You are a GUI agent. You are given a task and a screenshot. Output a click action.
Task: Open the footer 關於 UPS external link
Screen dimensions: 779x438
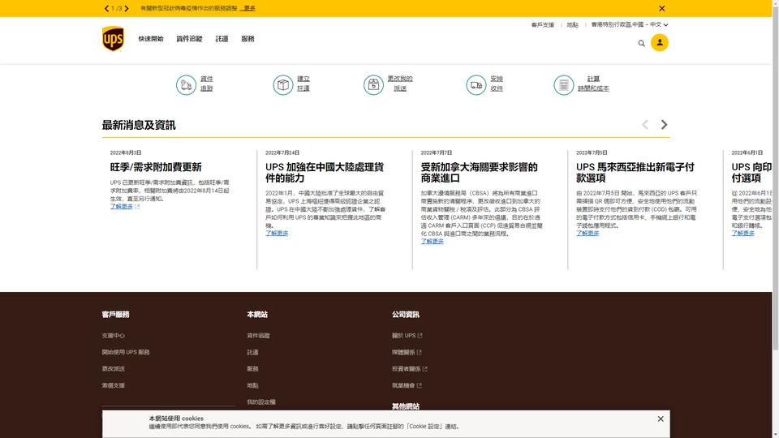point(407,336)
